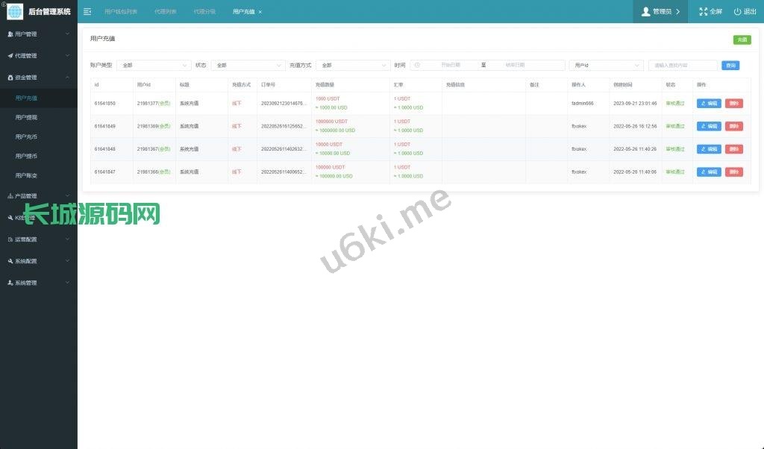This screenshot has height=449, width=764.
Task: Open 用户提现 in the sidebar
Action: click(x=26, y=118)
